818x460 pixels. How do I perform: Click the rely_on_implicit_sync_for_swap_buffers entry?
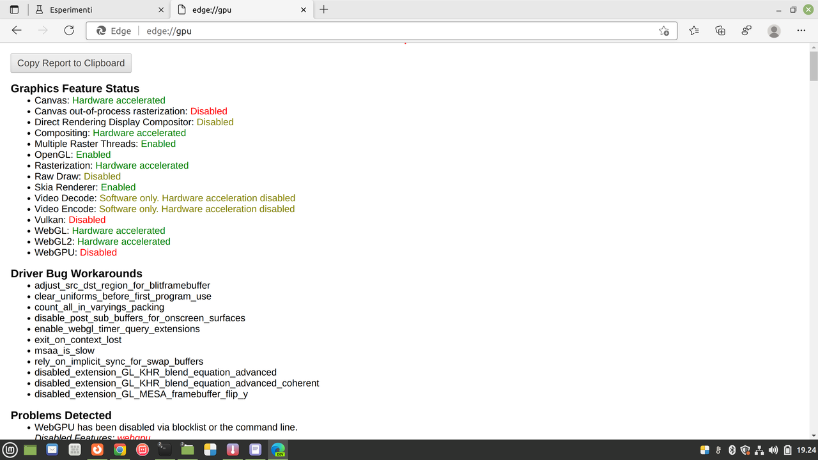tap(119, 362)
